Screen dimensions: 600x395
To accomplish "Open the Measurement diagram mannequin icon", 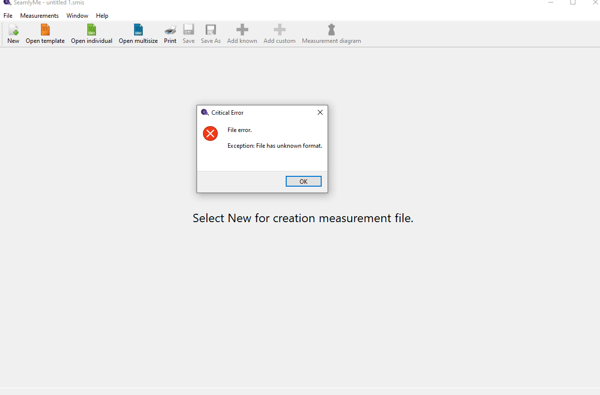I will tap(332, 30).
